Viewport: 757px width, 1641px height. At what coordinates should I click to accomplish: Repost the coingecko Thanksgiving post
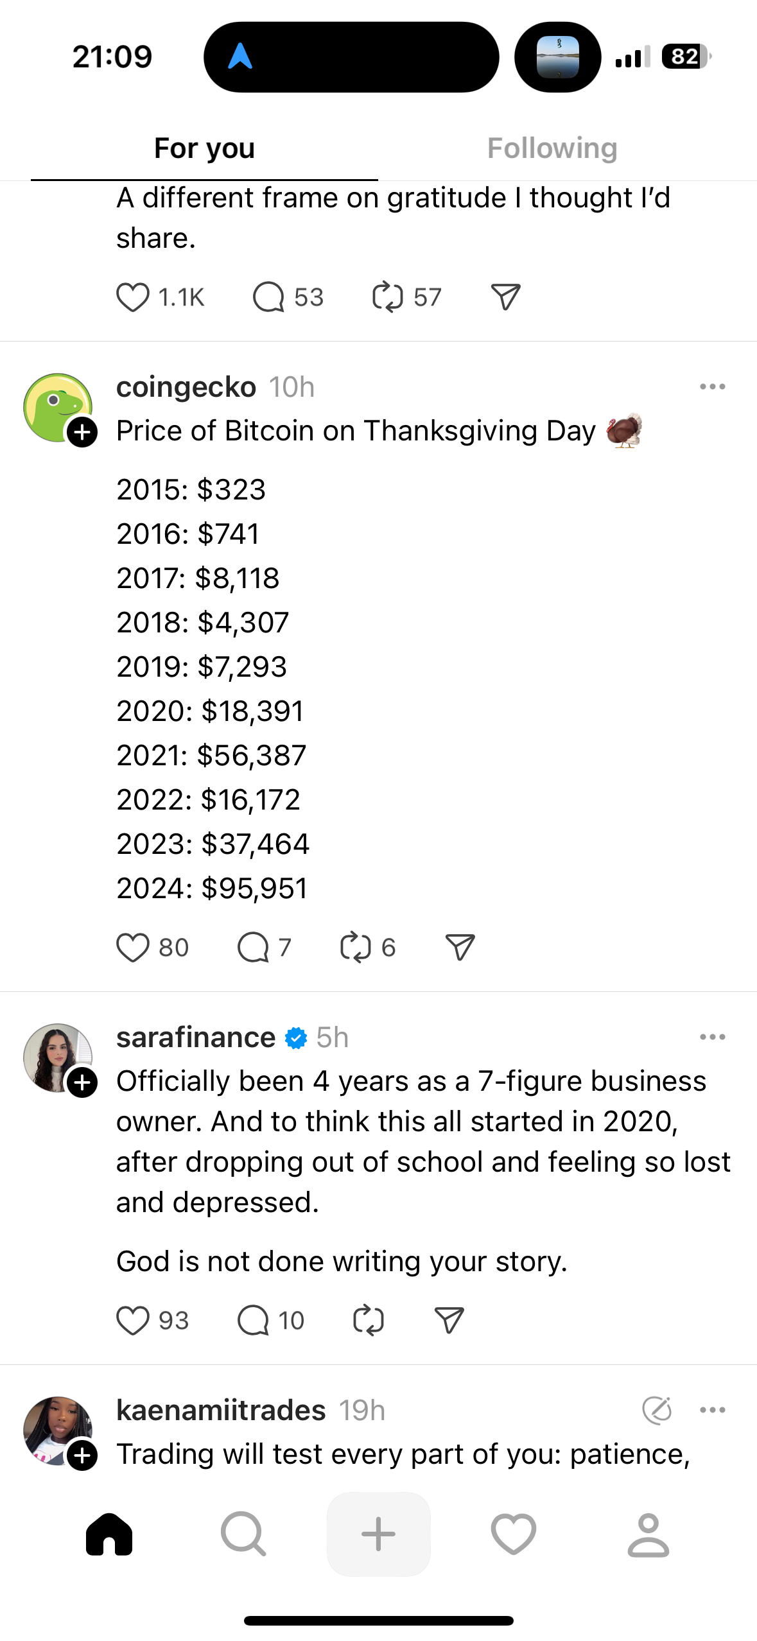[x=355, y=948]
